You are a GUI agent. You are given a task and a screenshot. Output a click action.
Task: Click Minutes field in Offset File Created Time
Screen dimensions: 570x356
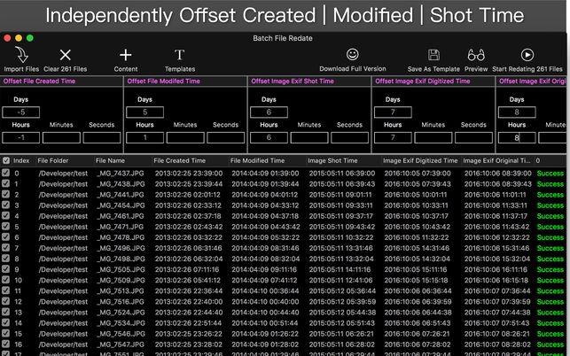tap(61, 137)
